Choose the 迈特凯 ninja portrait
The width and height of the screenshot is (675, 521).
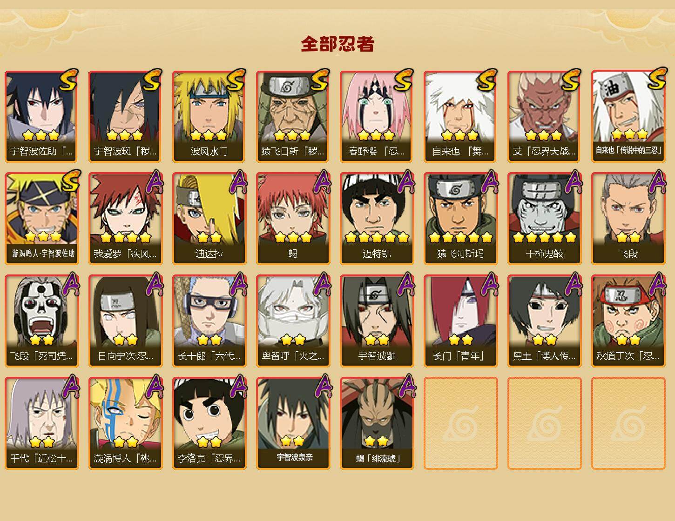click(377, 219)
